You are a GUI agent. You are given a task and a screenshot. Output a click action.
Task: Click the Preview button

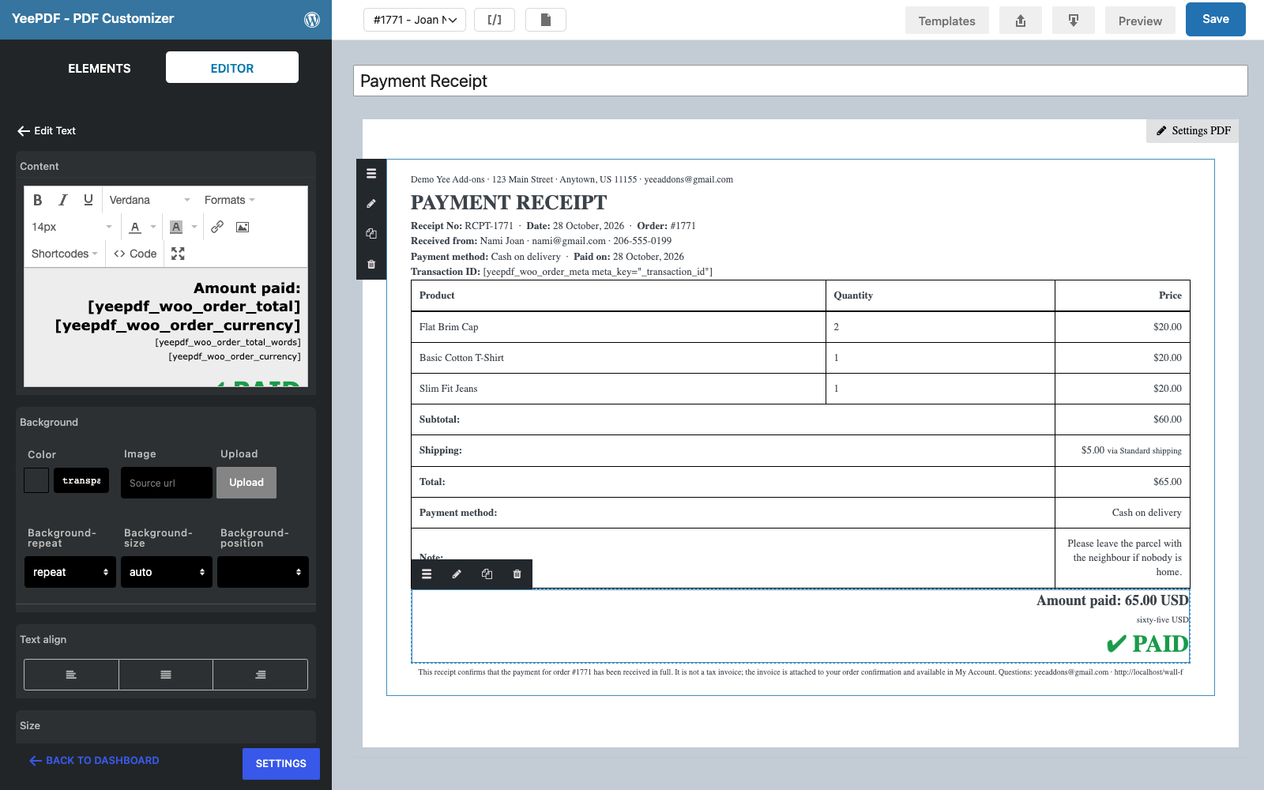[1140, 21]
